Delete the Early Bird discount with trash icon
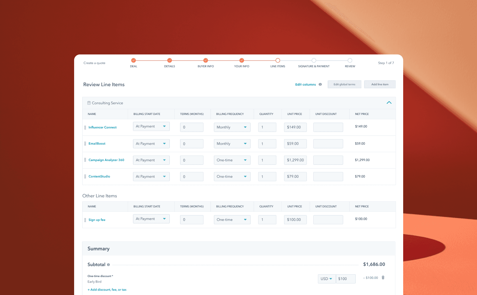 (x=383, y=277)
